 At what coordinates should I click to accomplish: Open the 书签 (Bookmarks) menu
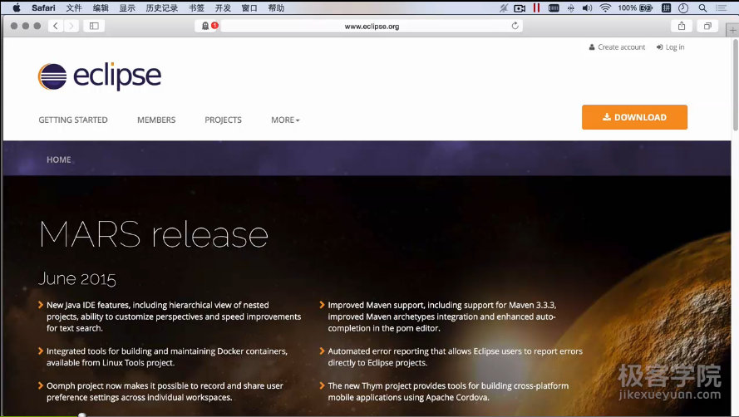pyautogui.click(x=196, y=7)
